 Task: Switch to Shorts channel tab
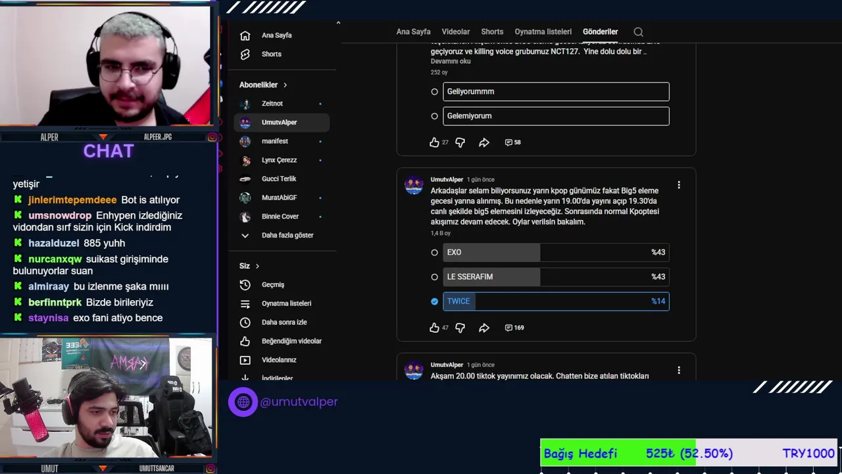[492, 32]
